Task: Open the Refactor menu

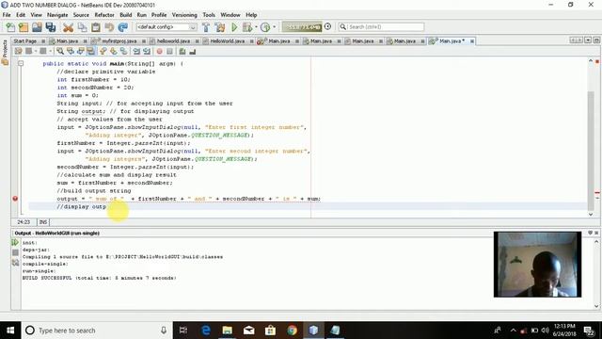Action: coord(104,15)
